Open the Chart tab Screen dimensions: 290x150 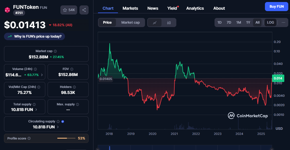pos(108,8)
